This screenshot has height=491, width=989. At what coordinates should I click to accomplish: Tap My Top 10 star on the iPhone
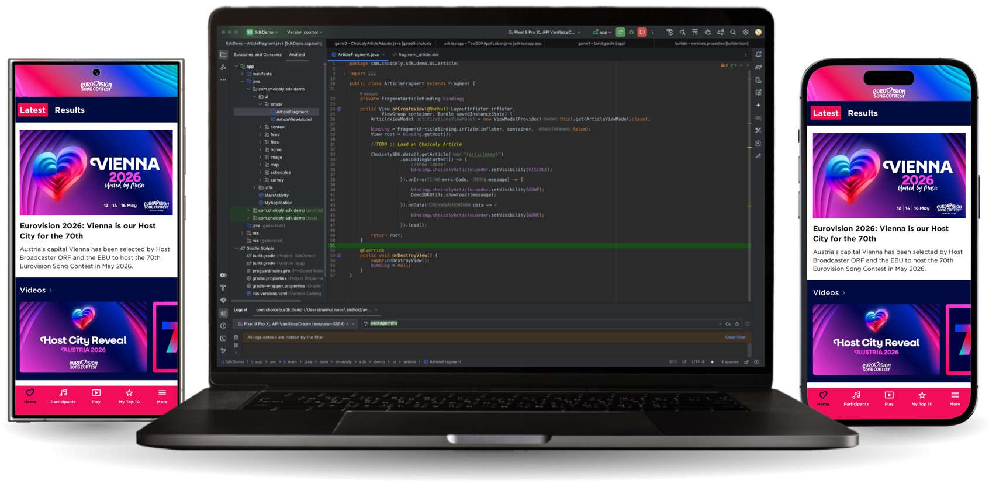[x=922, y=396]
